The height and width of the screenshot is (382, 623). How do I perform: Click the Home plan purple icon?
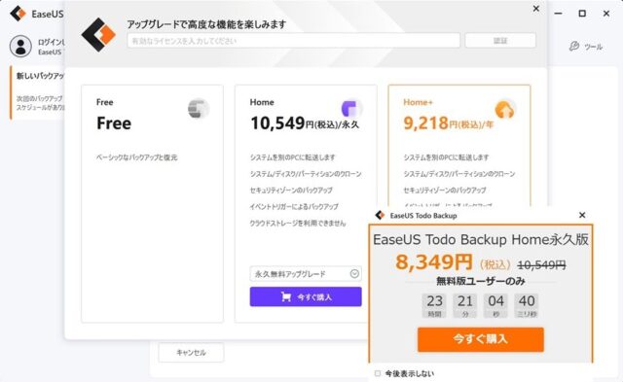click(x=351, y=108)
